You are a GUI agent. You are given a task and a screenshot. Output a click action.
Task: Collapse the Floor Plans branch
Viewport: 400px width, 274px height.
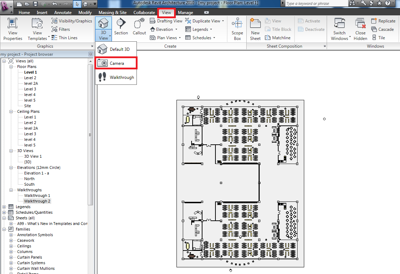(x=11, y=66)
